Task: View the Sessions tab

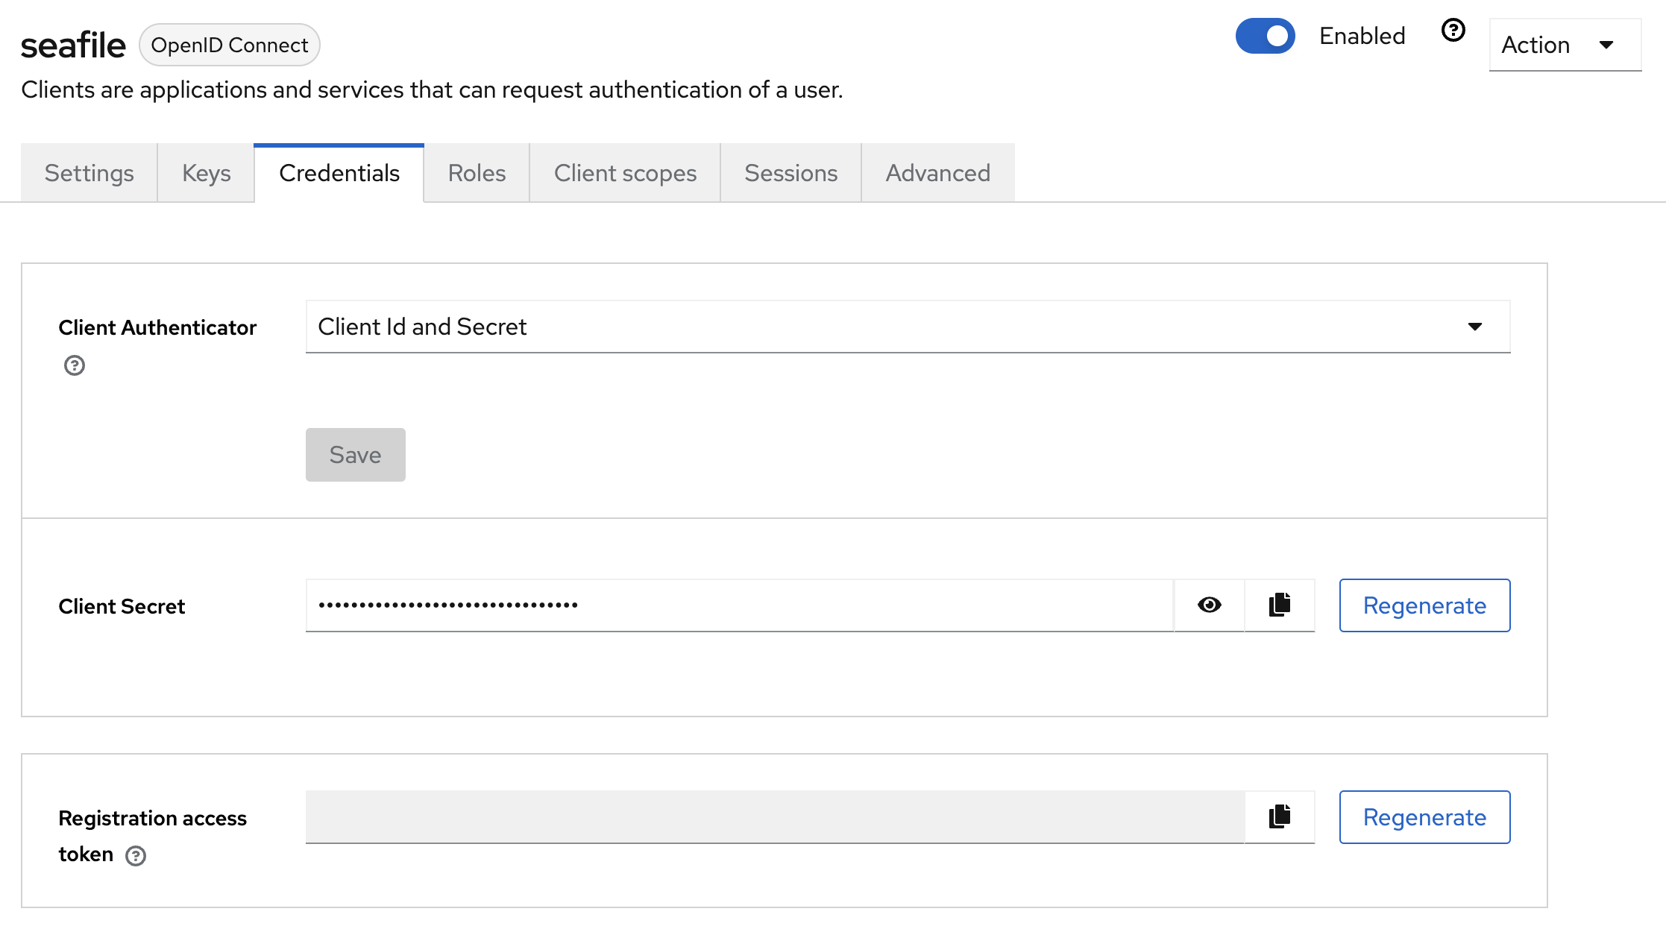Action: pyautogui.click(x=790, y=173)
